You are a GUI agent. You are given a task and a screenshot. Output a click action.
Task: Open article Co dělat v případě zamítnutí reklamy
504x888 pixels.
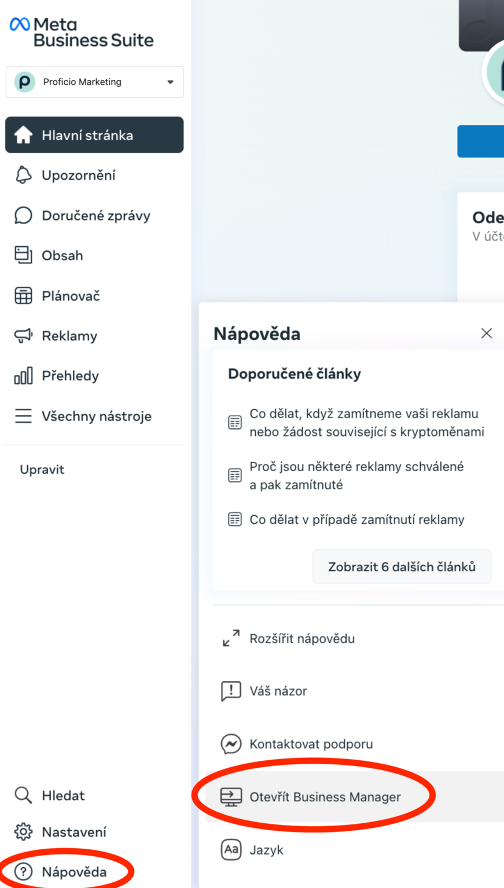coord(357,520)
